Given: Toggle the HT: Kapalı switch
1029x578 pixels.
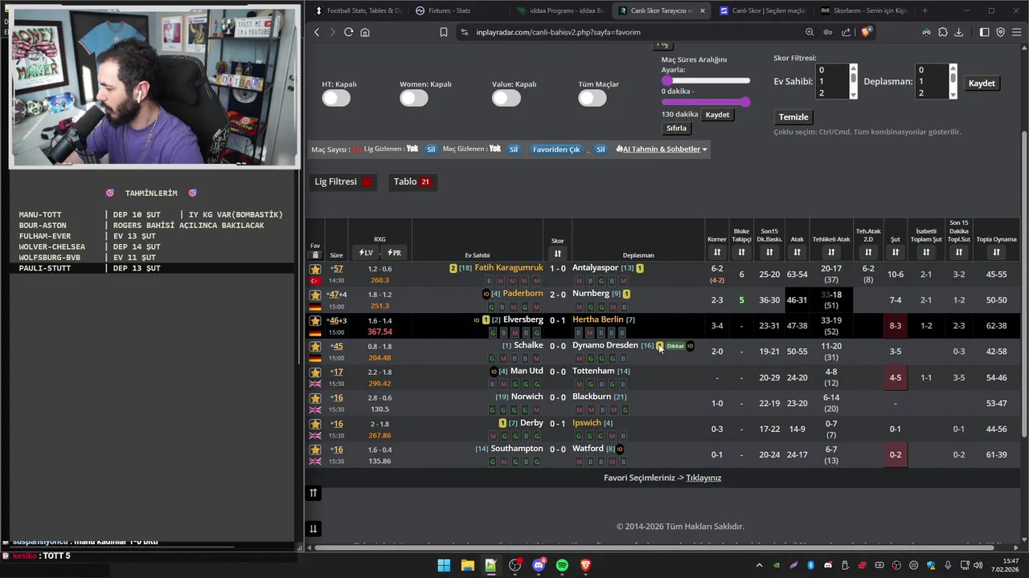Looking at the screenshot, I should pos(336,98).
